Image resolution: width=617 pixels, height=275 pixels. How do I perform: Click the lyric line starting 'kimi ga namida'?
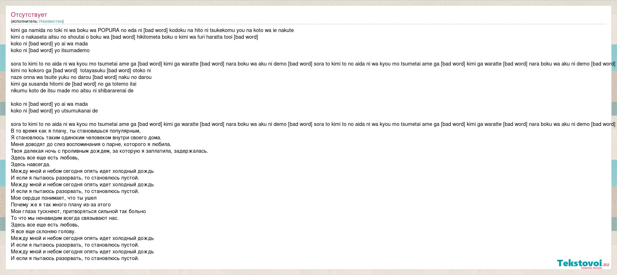pos(152,30)
